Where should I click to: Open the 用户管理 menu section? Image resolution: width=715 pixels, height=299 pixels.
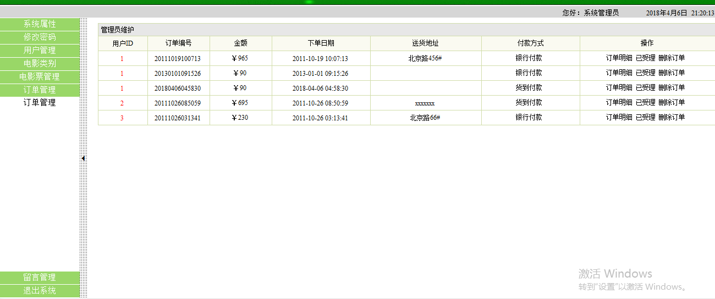pos(40,51)
